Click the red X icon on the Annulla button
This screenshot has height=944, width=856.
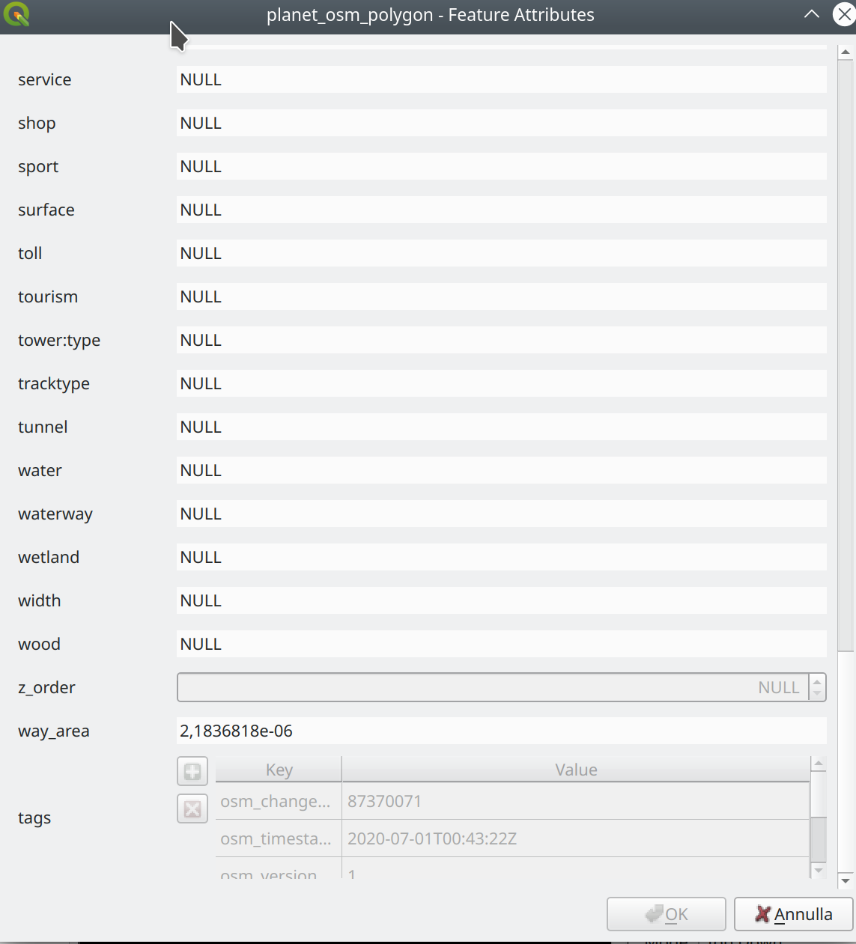click(x=762, y=914)
